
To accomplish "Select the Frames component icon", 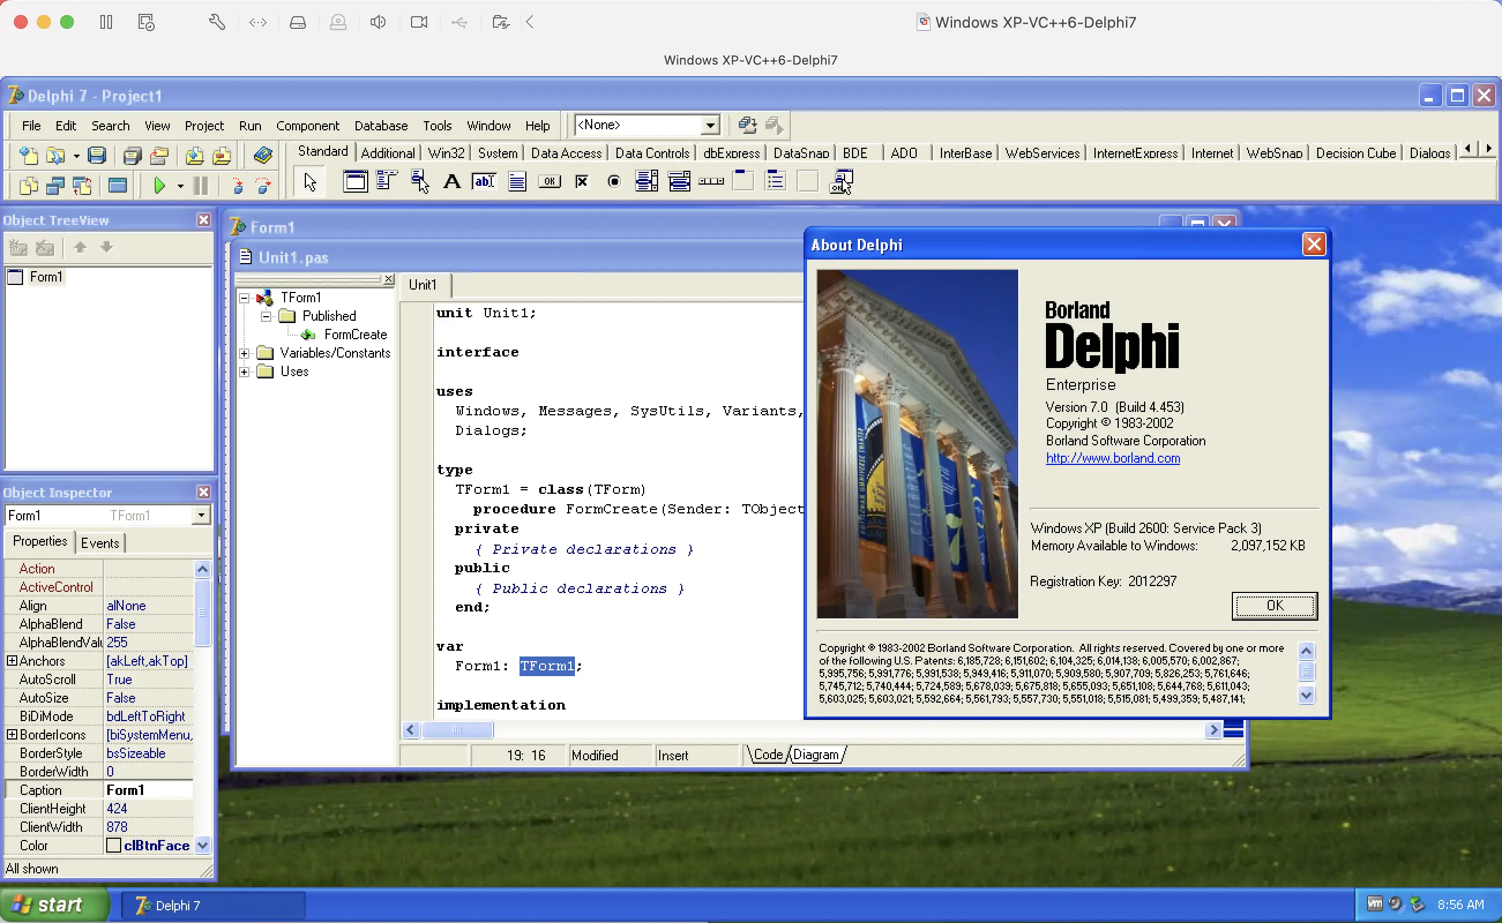I will 356,181.
